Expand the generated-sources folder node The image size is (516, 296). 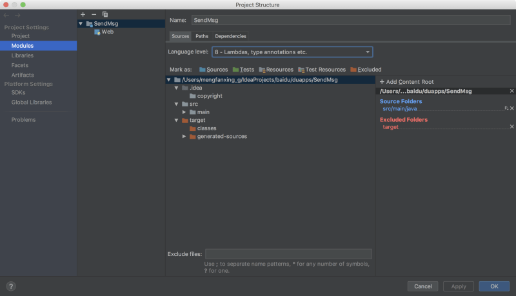pyautogui.click(x=184, y=137)
